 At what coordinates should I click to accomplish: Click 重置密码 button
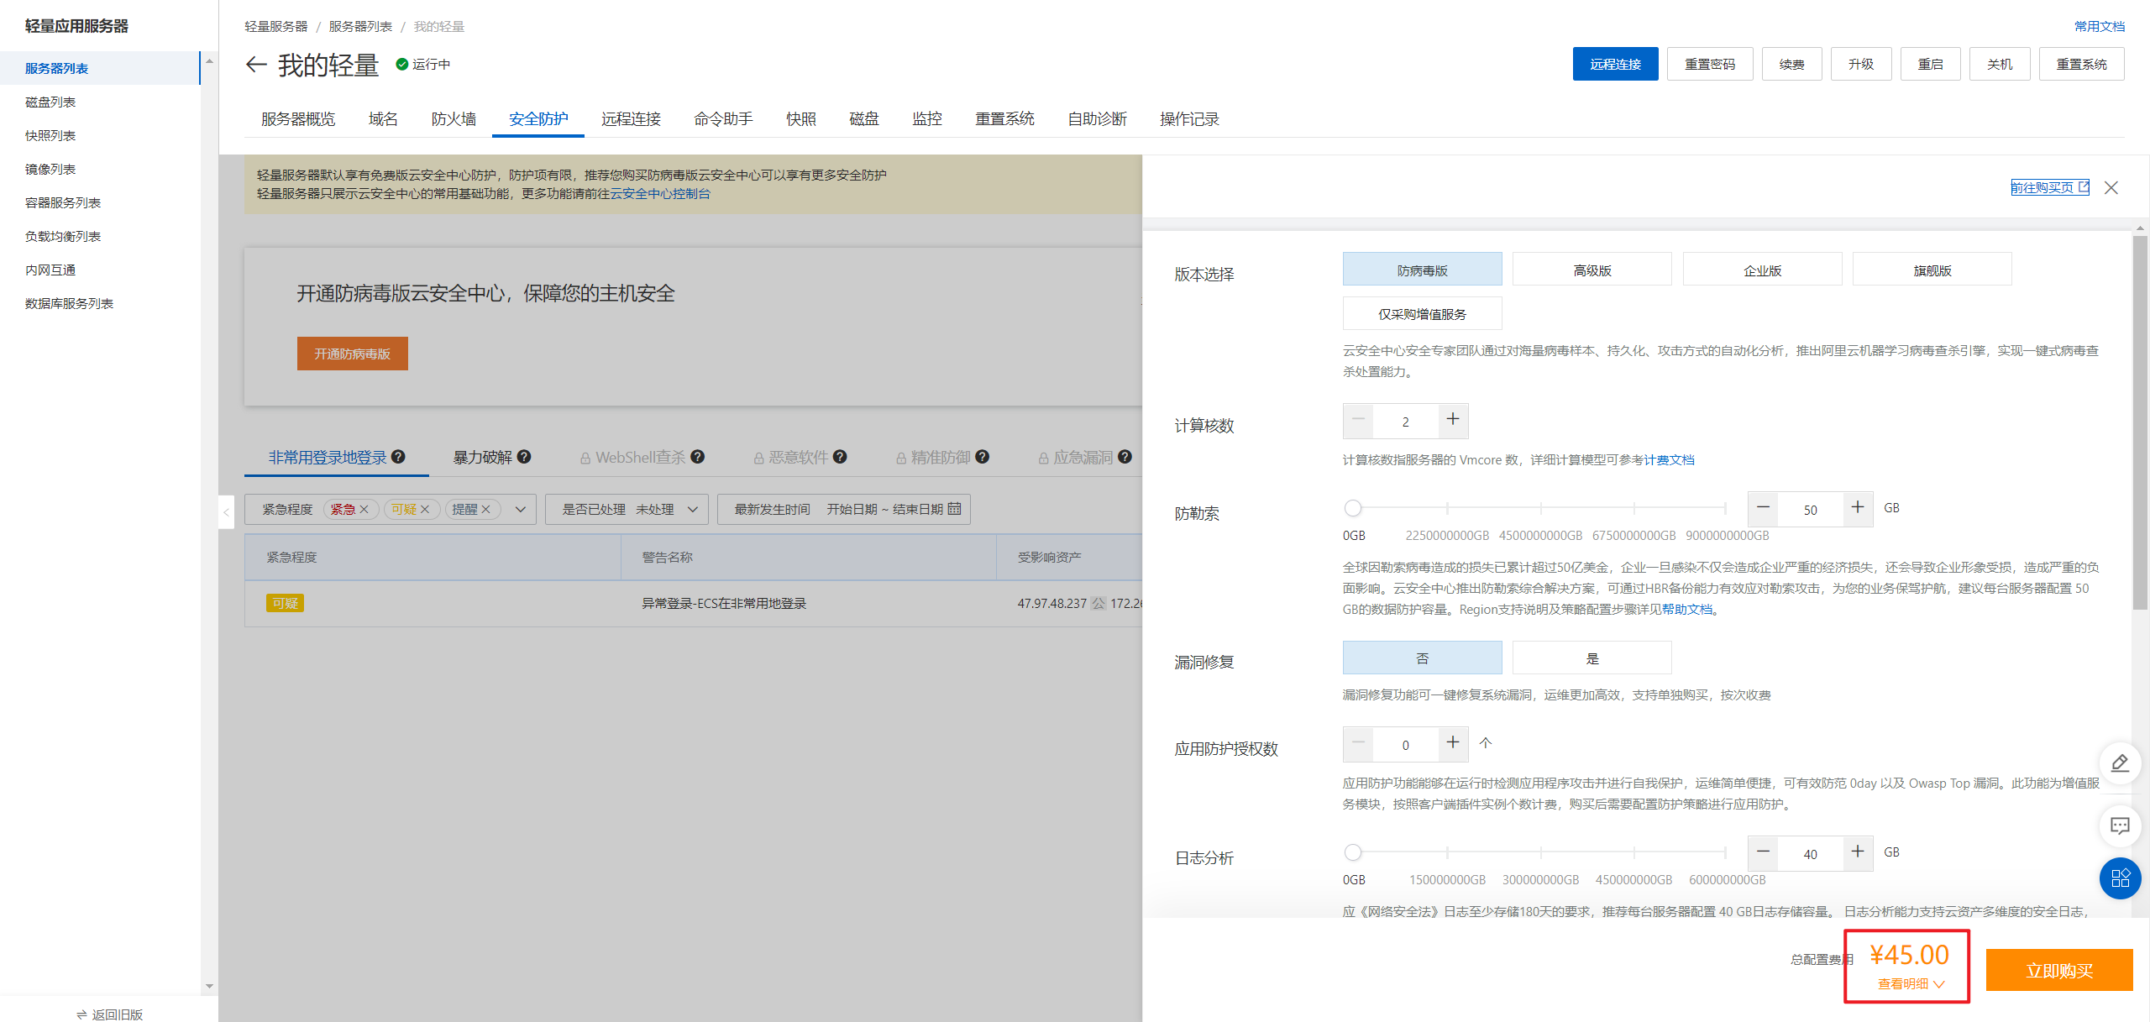[1710, 64]
